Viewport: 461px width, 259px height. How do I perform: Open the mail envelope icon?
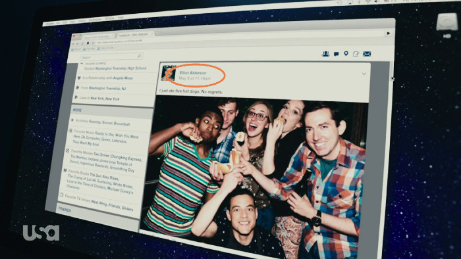coord(367,54)
